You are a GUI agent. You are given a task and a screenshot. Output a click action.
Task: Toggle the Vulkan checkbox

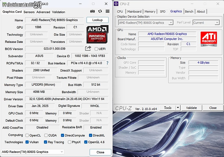point(27,142)
